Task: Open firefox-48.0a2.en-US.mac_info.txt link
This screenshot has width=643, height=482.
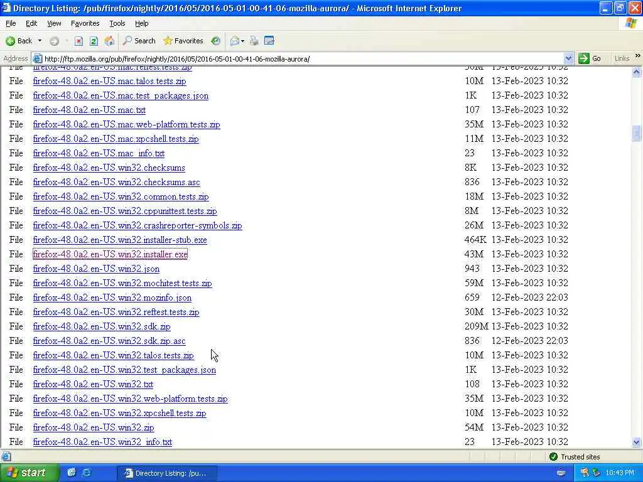Action: click(99, 153)
